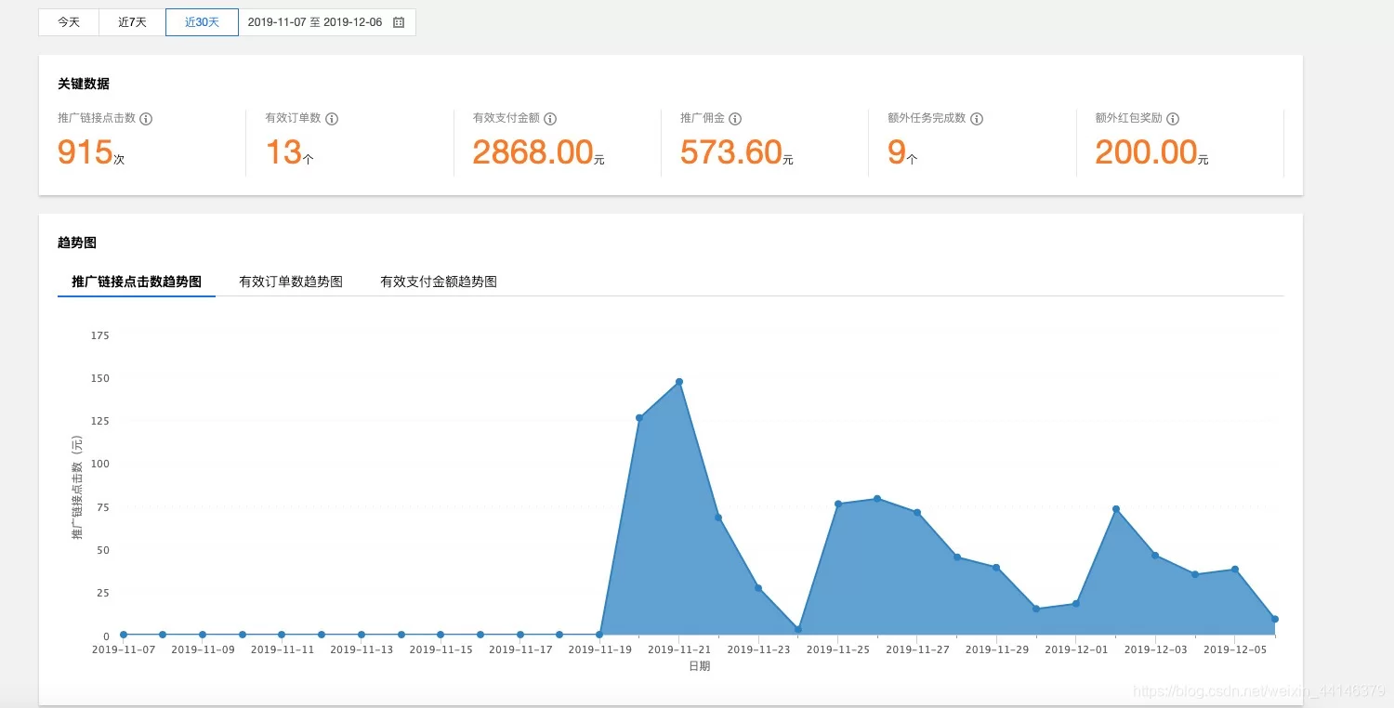Click info icon beside 推广链接点击数
The image size is (1394, 708).
pyautogui.click(x=146, y=119)
